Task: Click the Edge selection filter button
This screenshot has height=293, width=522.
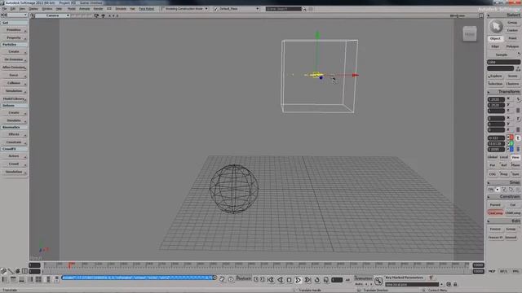Action: 495,46
